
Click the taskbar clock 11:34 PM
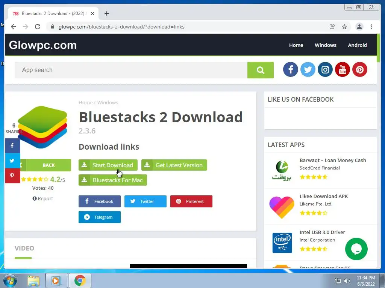[x=366, y=278]
